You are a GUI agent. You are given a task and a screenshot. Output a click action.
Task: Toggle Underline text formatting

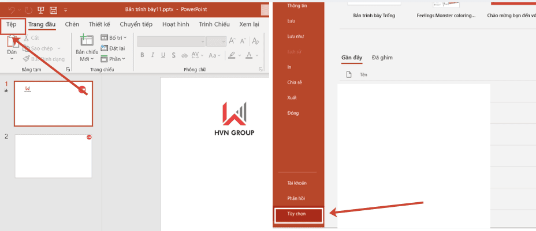coord(163,55)
